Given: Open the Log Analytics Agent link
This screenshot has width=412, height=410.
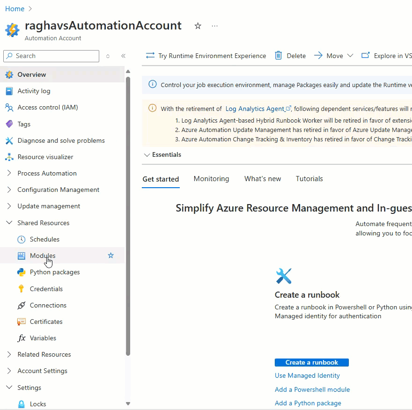Looking at the screenshot, I should click(x=258, y=109).
